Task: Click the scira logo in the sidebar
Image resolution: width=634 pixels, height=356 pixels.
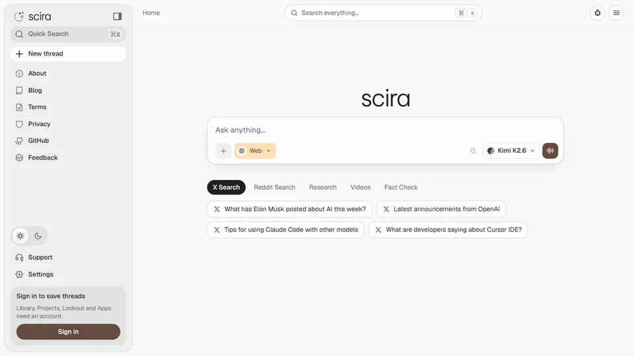Action: point(33,16)
